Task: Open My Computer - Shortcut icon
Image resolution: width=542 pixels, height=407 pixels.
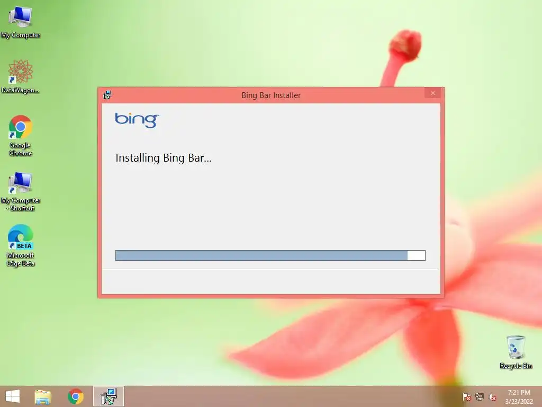Action: click(x=21, y=191)
